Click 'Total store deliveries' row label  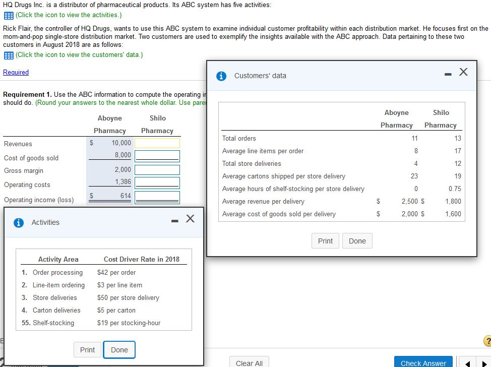(x=252, y=164)
